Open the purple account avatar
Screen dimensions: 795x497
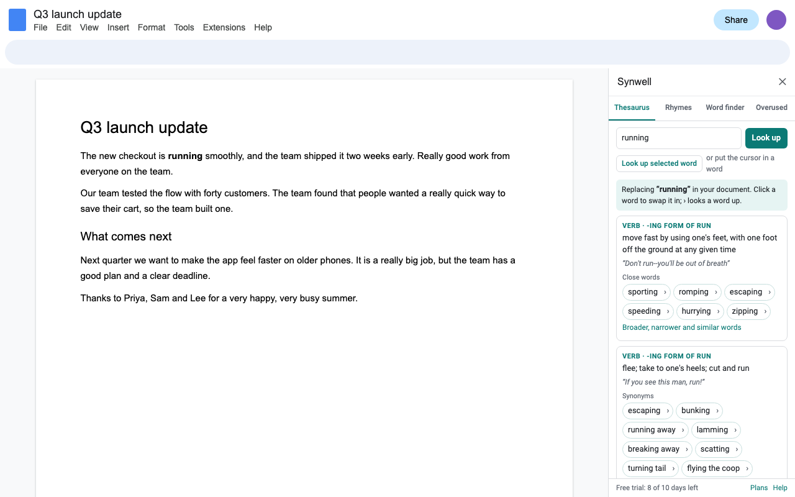click(x=776, y=20)
